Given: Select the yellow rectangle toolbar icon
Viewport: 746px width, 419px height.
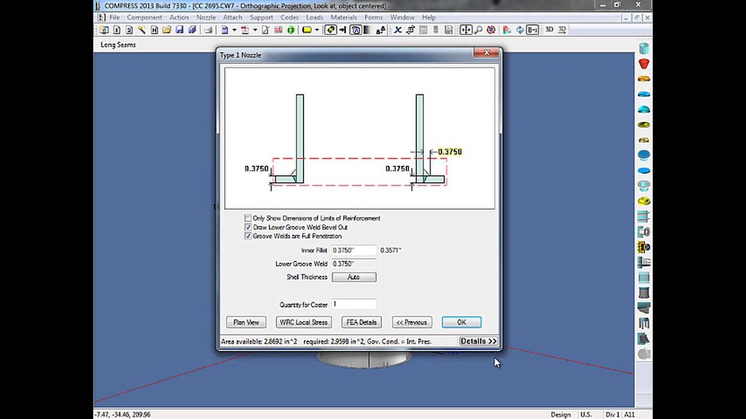Looking at the screenshot, I should (x=307, y=30).
